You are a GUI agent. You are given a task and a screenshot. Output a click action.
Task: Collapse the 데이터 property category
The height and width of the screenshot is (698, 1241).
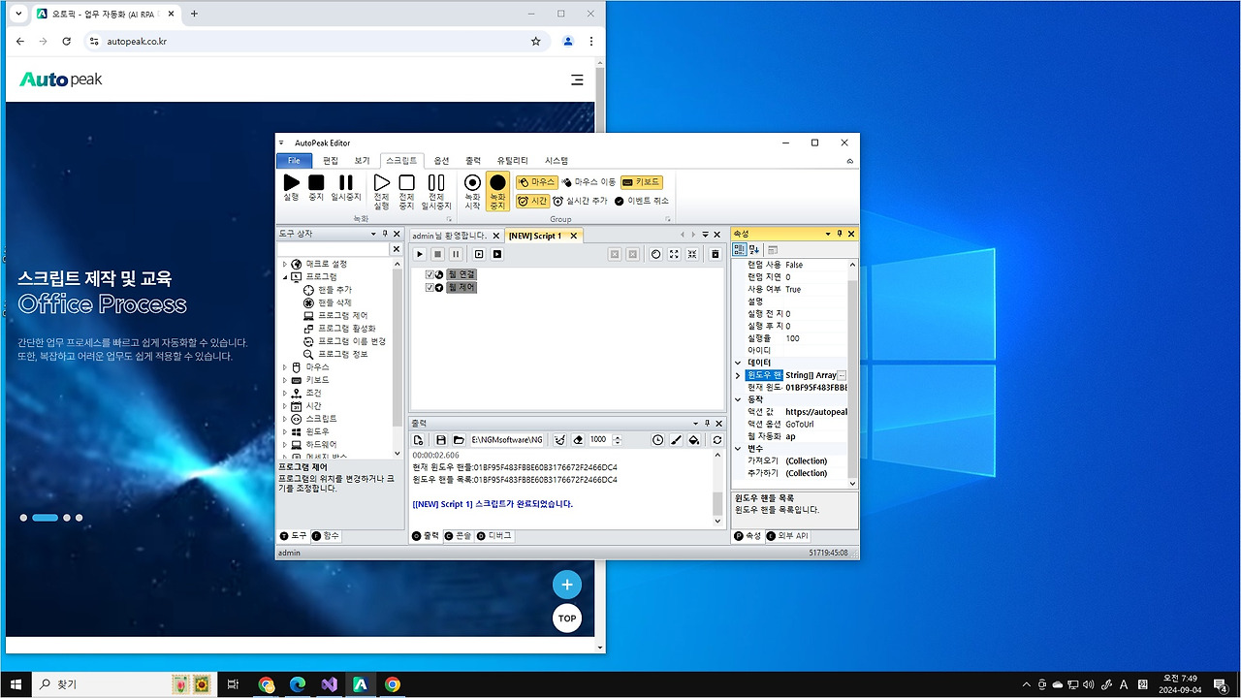tap(738, 363)
